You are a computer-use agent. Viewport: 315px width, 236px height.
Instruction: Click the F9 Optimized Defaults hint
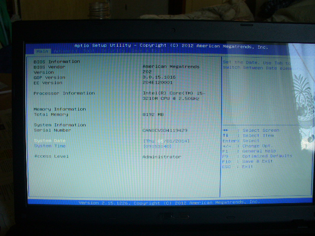(x=257, y=156)
